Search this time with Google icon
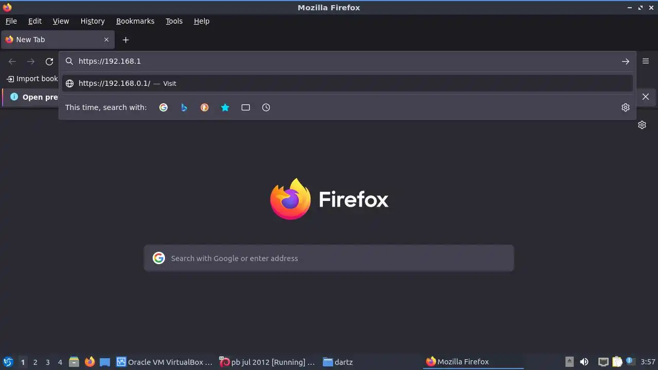 point(163,107)
